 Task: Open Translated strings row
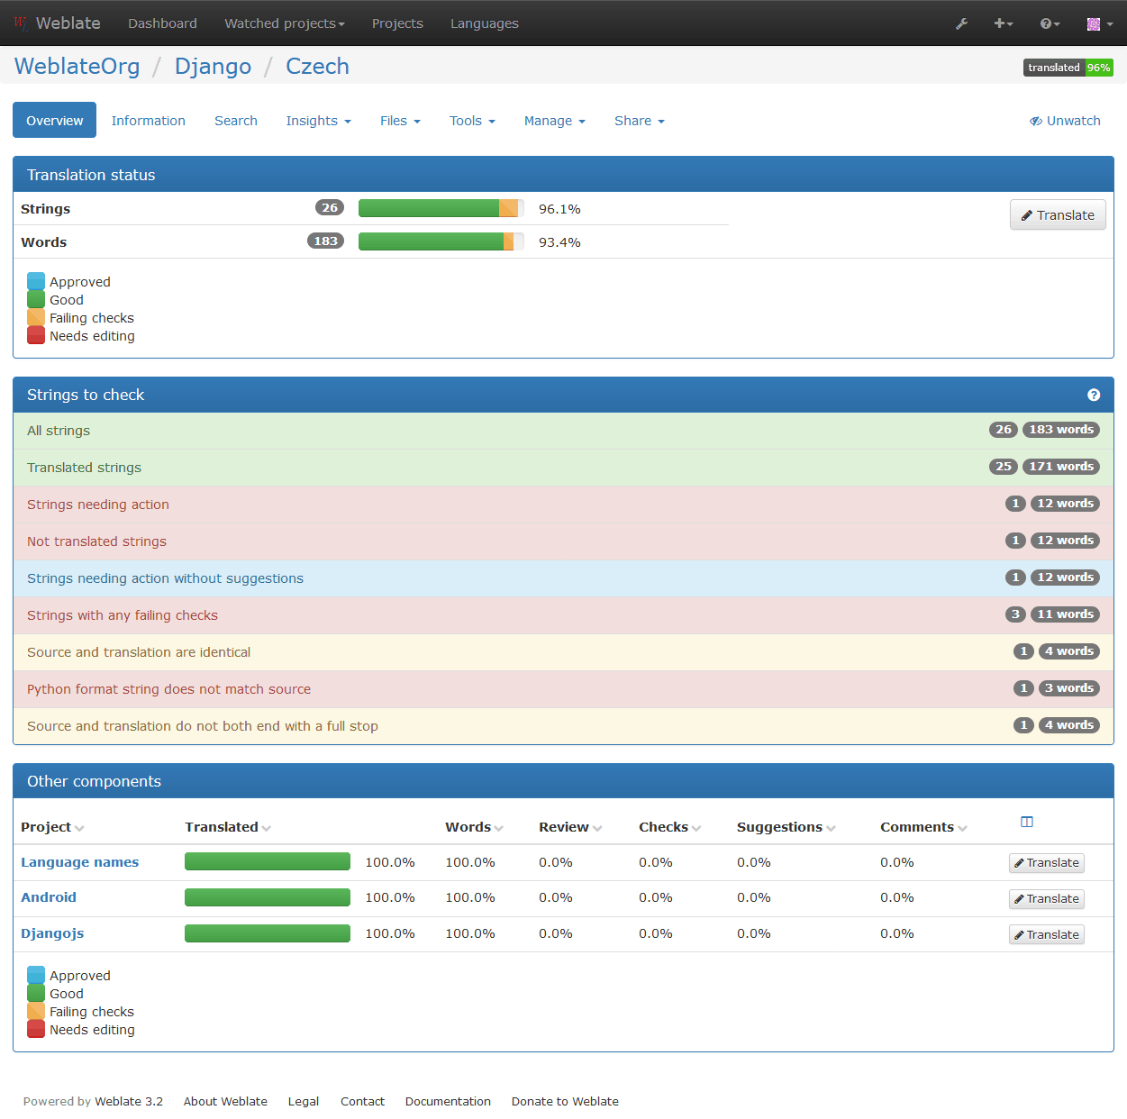click(x=563, y=468)
